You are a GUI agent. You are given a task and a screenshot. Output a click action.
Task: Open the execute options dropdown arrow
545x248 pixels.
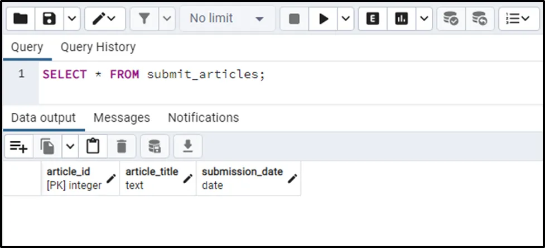346,18
